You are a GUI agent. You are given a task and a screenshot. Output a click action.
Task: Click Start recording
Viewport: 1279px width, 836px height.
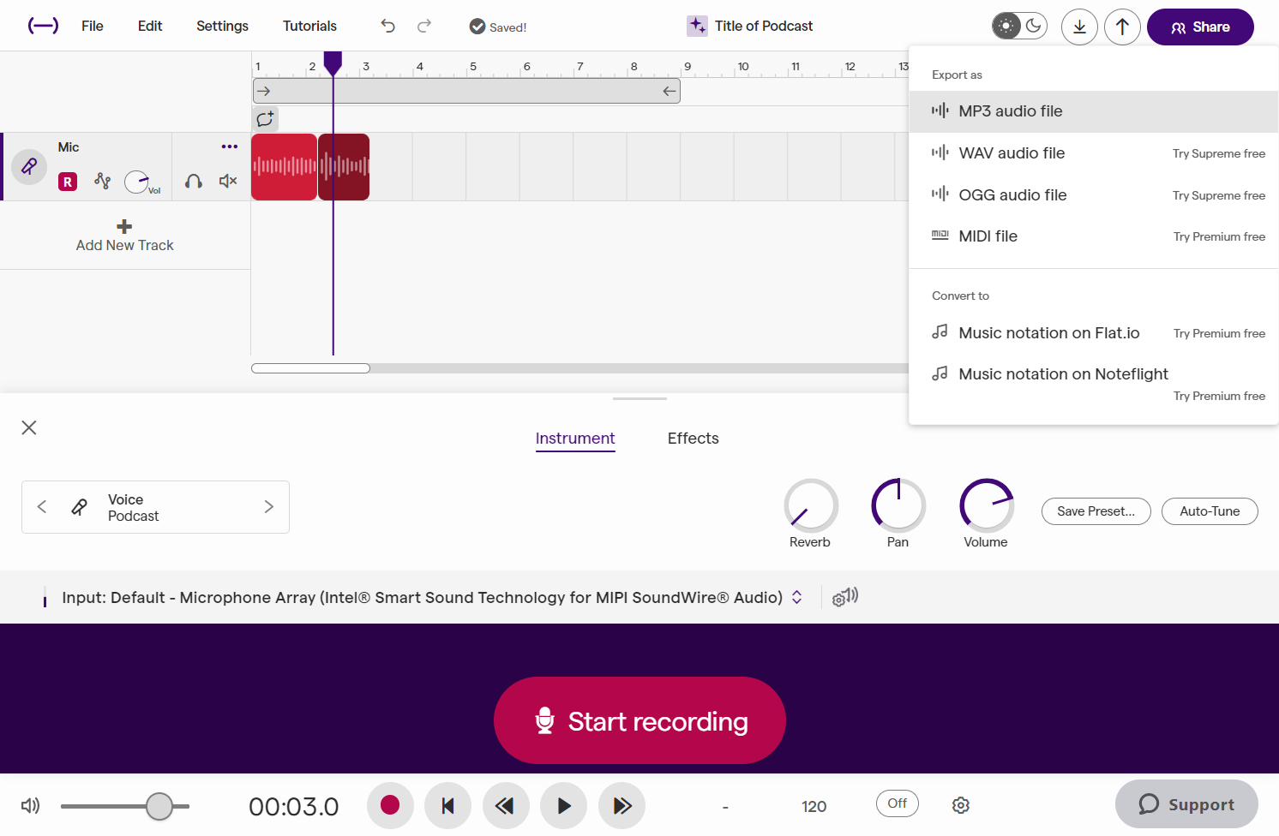coord(639,720)
